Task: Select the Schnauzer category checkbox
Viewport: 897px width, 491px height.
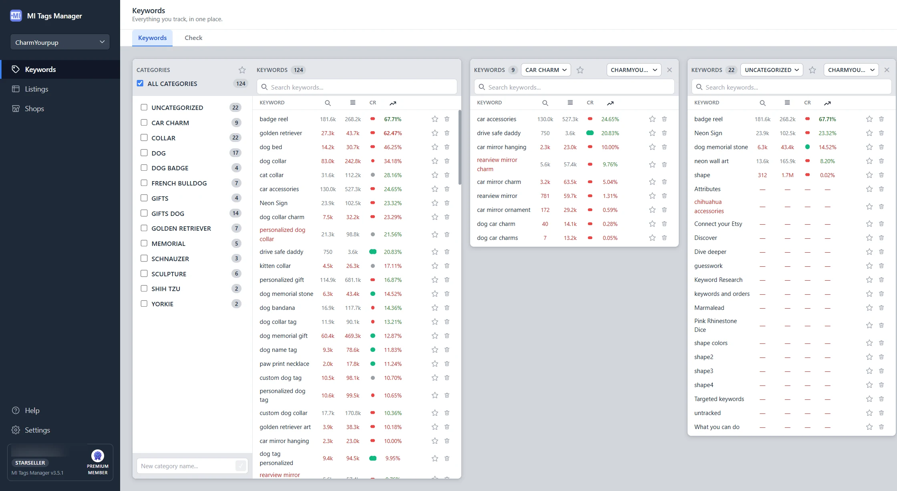Action: tap(144, 258)
